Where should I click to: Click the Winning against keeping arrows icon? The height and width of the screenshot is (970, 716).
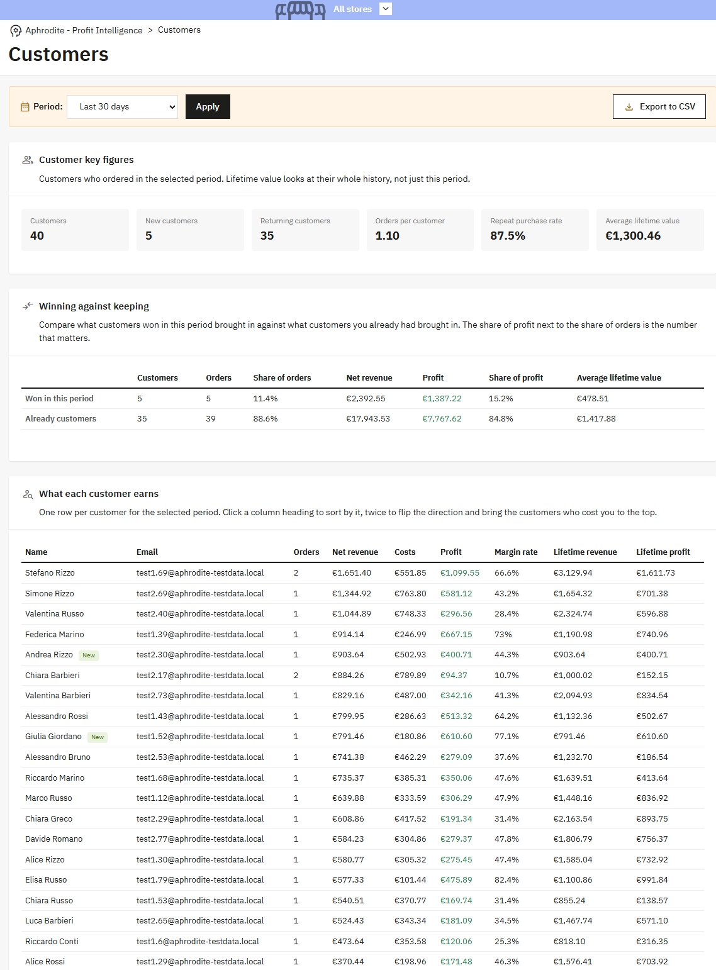[x=28, y=306]
